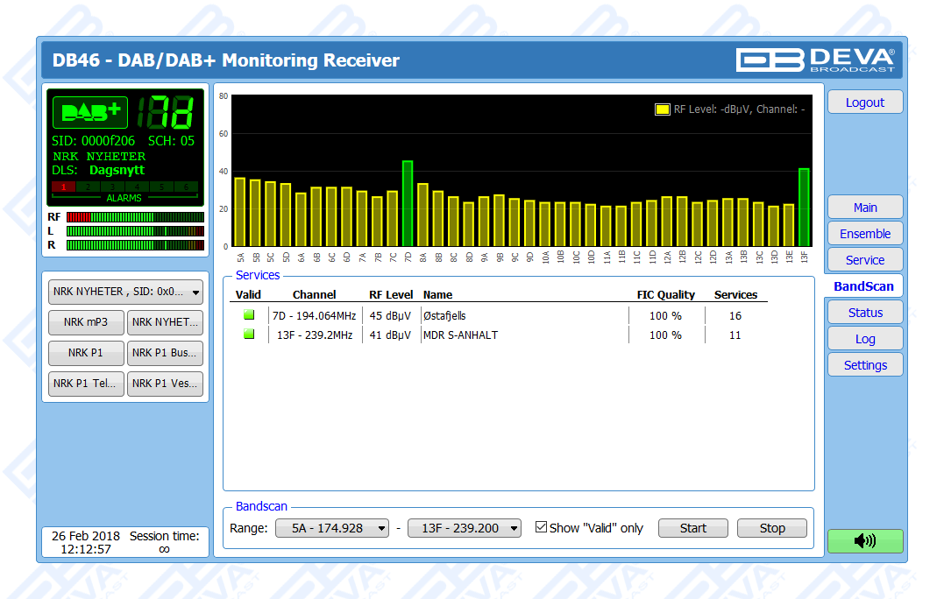Image resolution: width=944 pixels, height=599 pixels.
Task: Click the Logout button
Action: pyautogui.click(x=864, y=102)
